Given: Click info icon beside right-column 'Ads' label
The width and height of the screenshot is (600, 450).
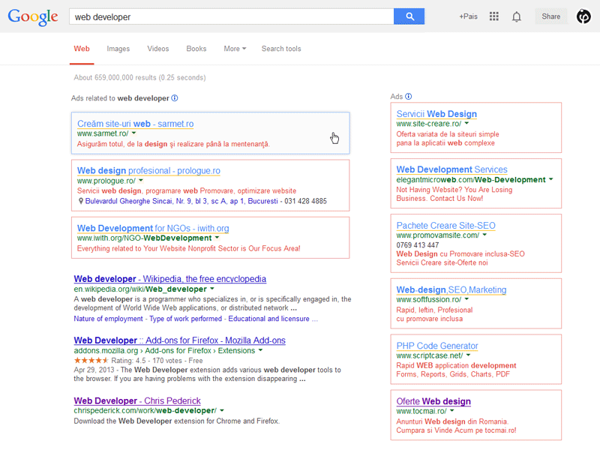Looking at the screenshot, I should pos(409,97).
